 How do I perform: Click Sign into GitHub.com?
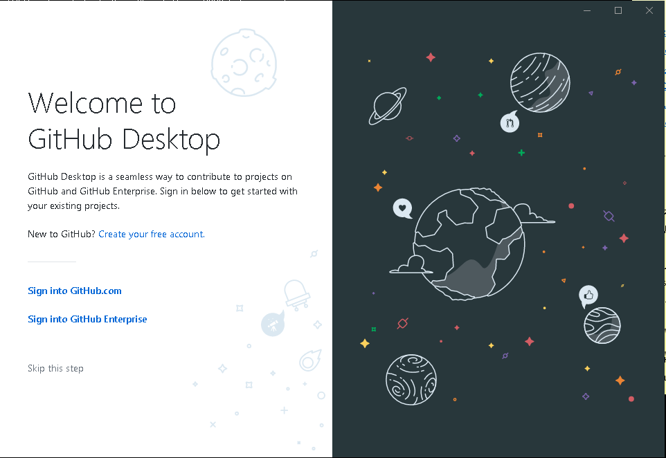click(74, 291)
